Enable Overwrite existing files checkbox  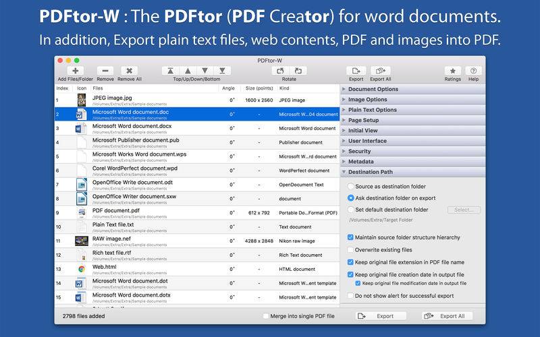[350, 249]
